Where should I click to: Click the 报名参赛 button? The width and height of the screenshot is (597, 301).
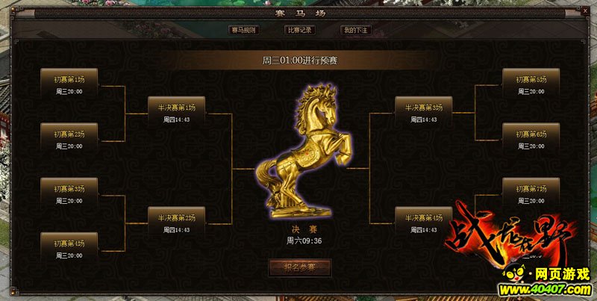click(x=300, y=267)
